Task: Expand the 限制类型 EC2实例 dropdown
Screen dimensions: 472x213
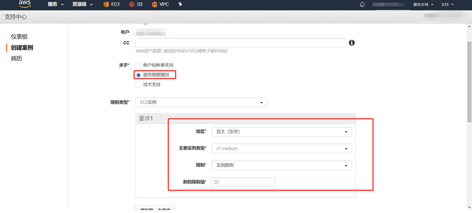Action: pos(201,102)
